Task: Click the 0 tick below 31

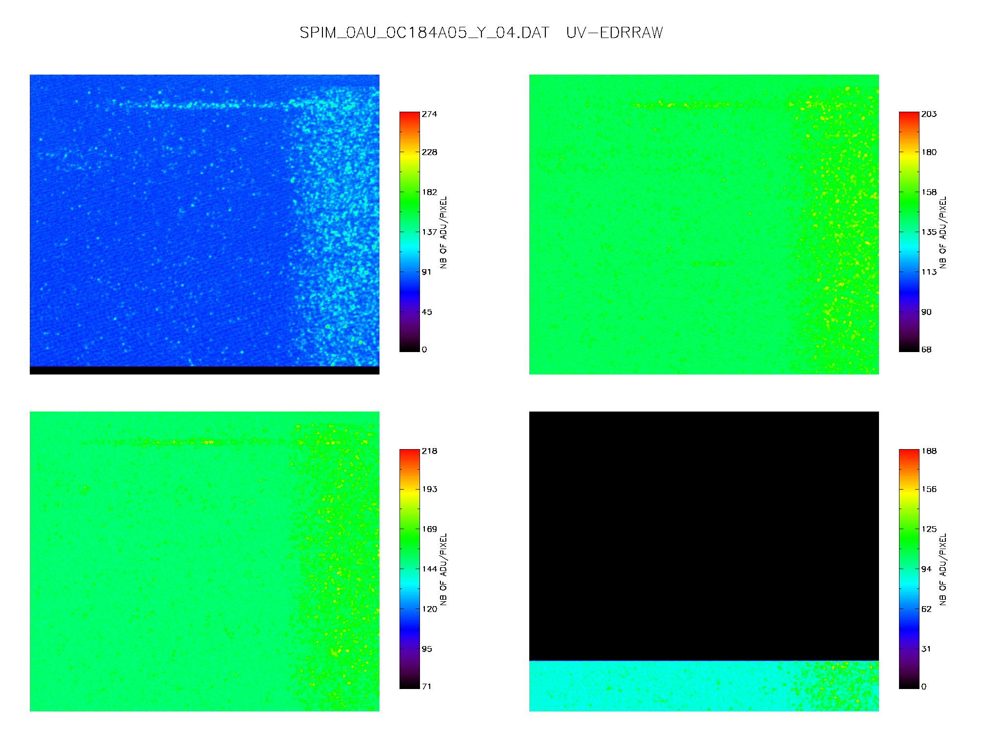Action: pyautogui.click(x=924, y=687)
